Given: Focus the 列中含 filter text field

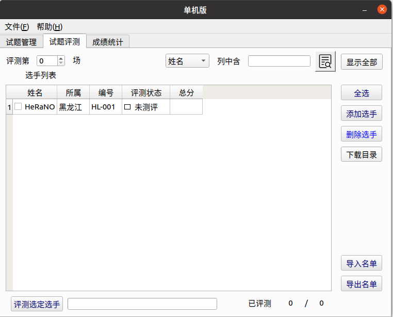Looking at the screenshot, I should coord(279,61).
